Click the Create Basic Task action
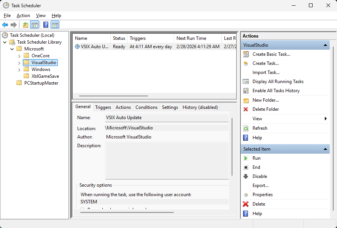Screen dimensions: 337x228 point(271,54)
